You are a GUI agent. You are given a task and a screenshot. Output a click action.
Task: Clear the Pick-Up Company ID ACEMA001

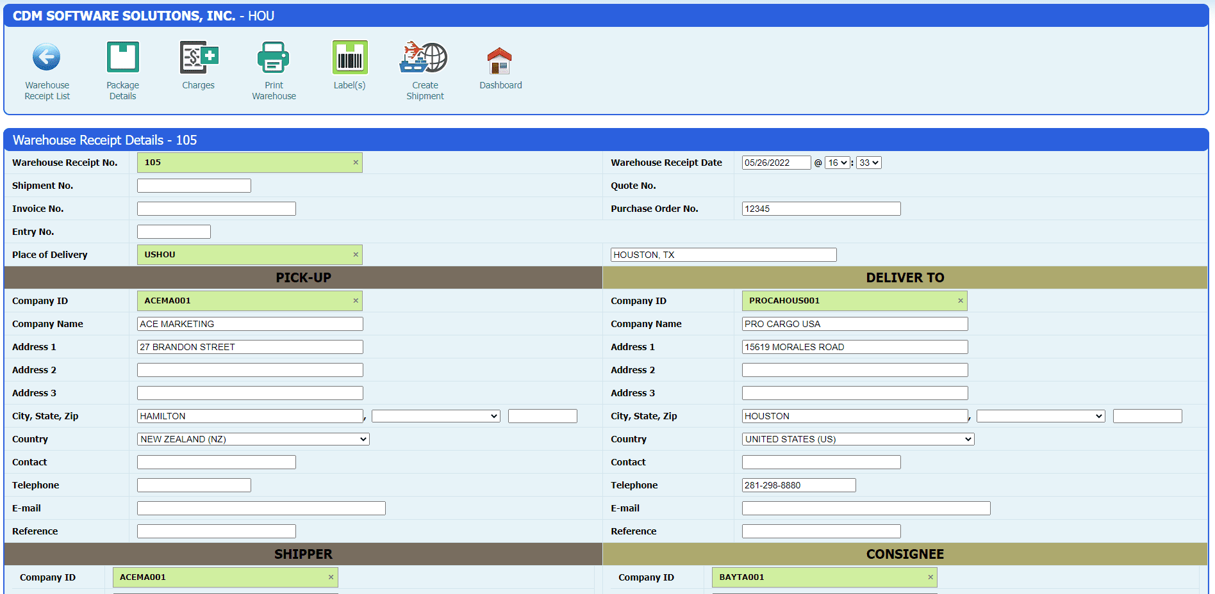point(356,301)
